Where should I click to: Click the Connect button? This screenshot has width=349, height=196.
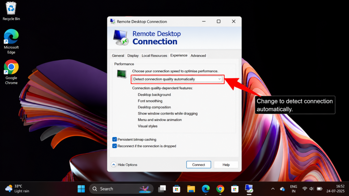(x=199, y=165)
